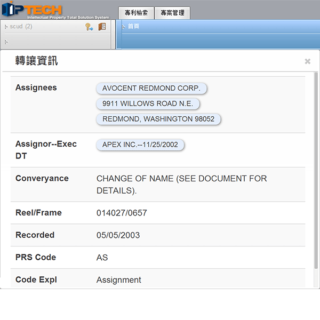
Task: Select the AVOCENT REDMOND CORP. assignee tag
Action: pos(151,89)
